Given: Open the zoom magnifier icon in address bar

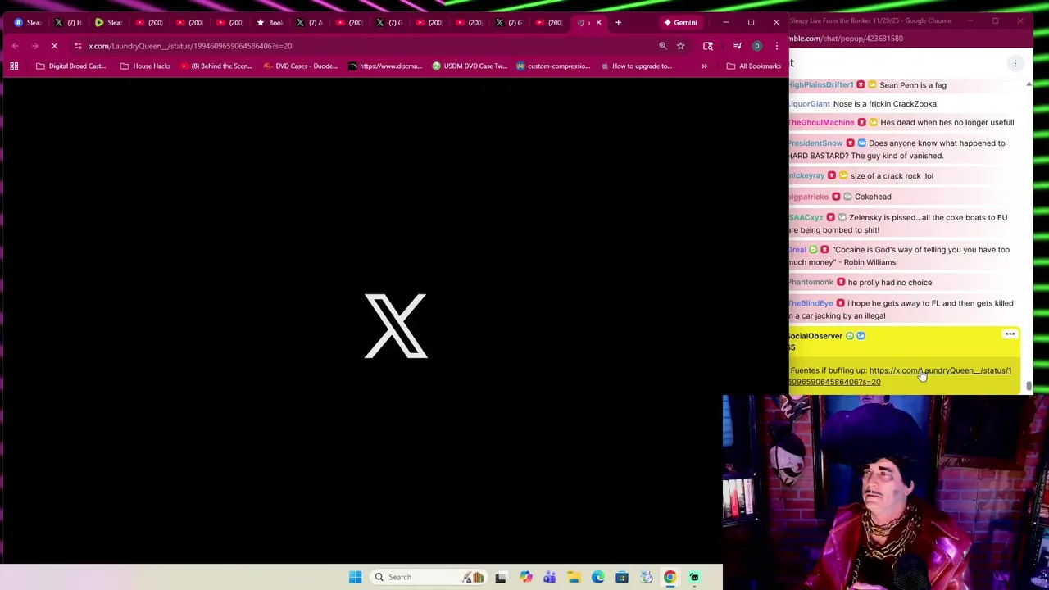Looking at the screenshot, I should [x=662, y=46].
